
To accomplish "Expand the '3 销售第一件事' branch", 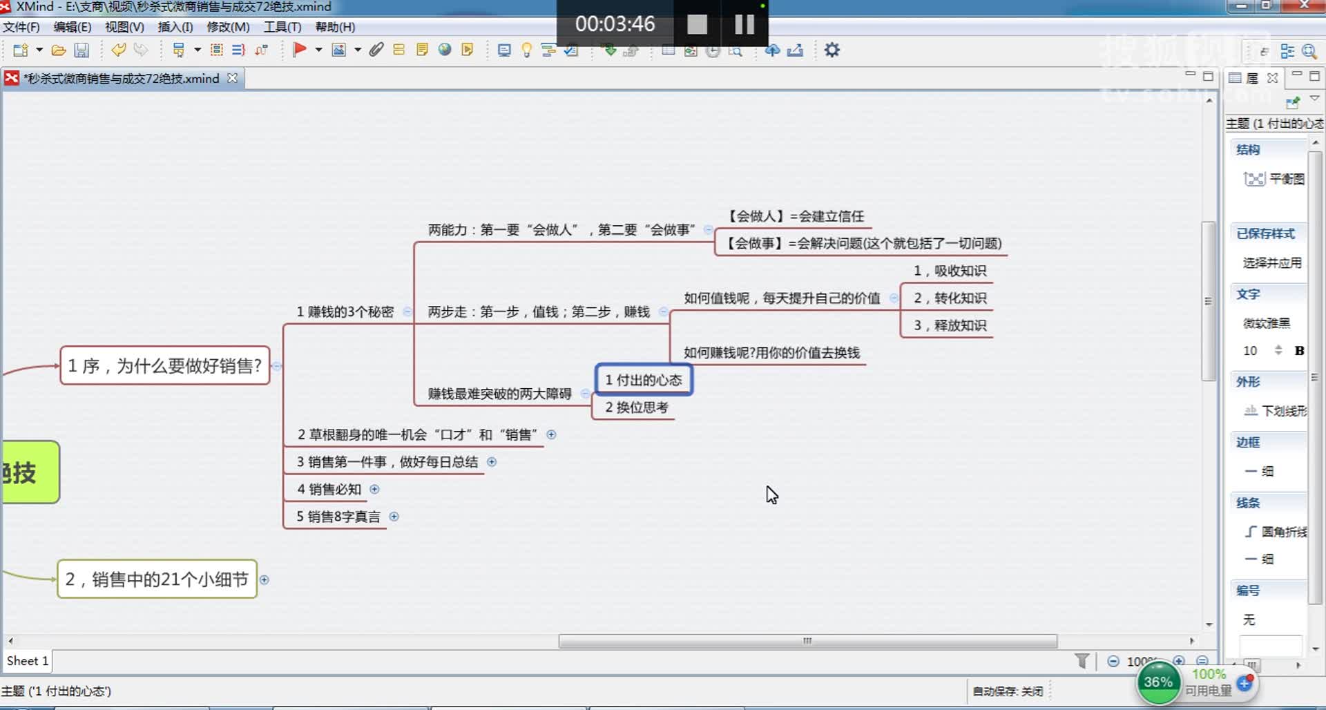I will click(x=492, y=461).
